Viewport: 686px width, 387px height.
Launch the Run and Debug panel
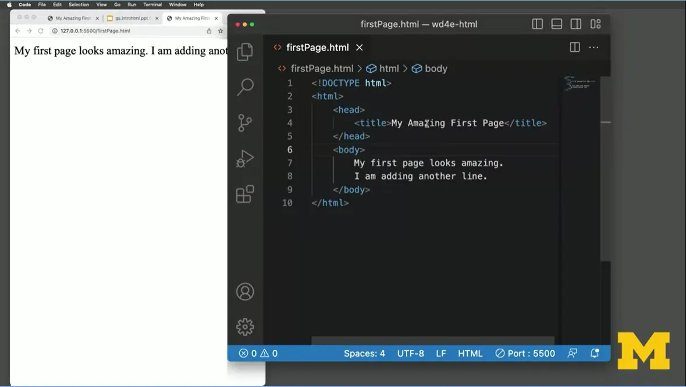244,157
